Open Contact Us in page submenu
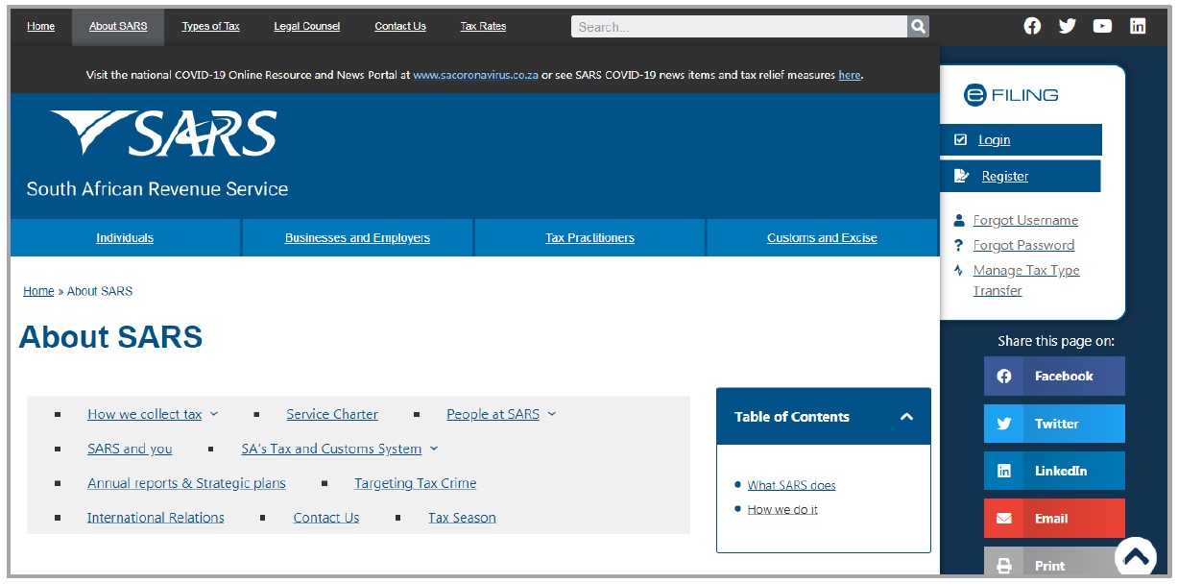Viewport: 1178px width, 584px height. (x=326, y=518)
